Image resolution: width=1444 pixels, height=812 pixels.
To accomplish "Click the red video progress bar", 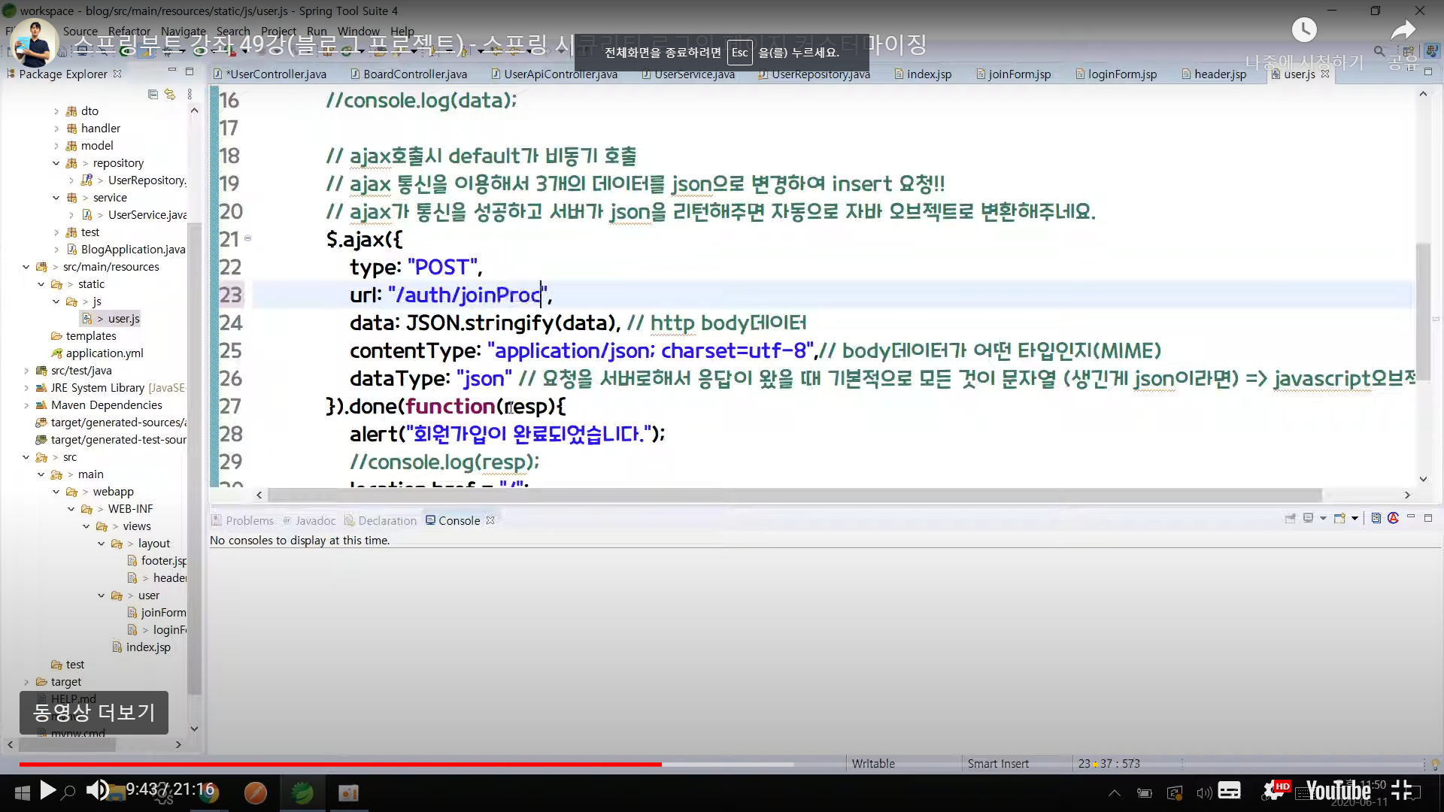I will click(x=338, y=764).
